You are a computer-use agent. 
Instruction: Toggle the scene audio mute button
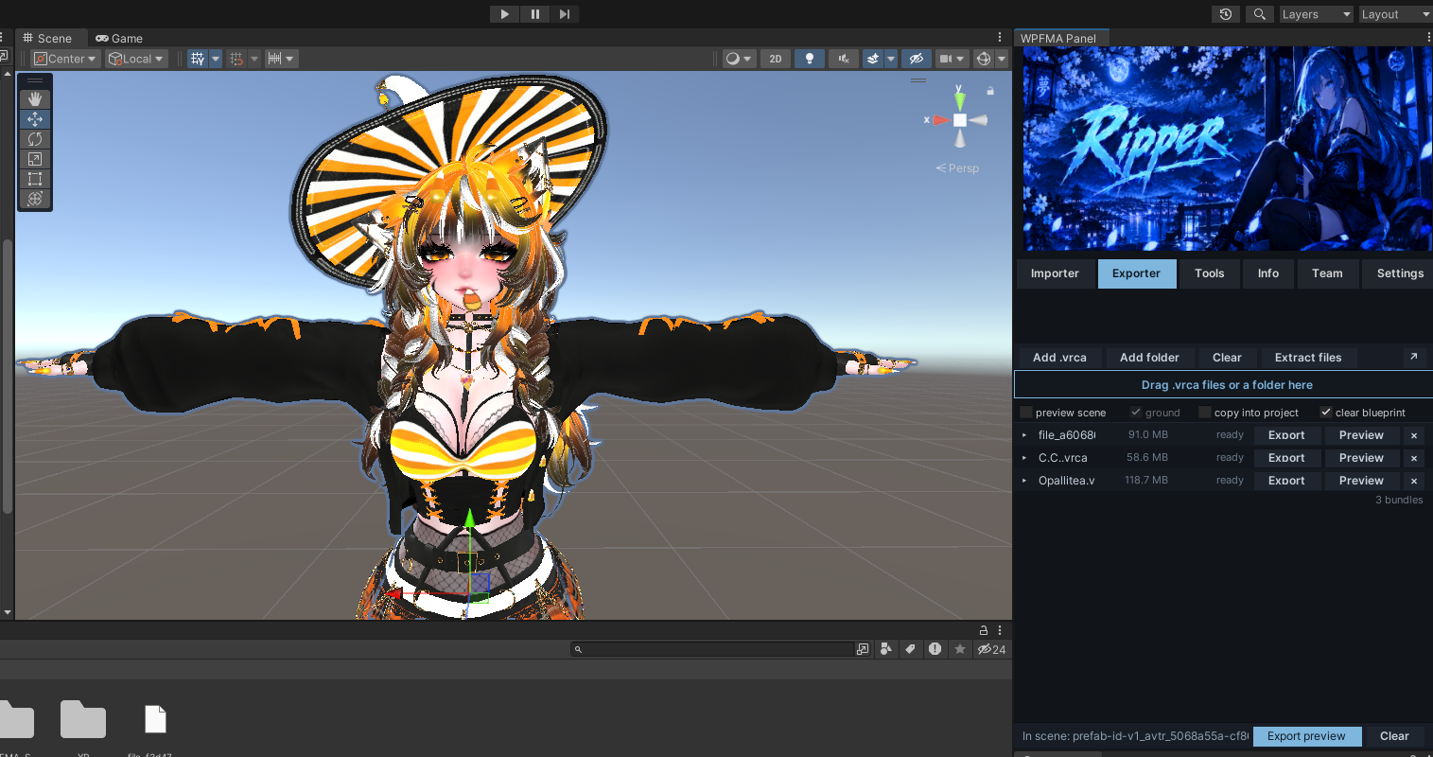844,59
